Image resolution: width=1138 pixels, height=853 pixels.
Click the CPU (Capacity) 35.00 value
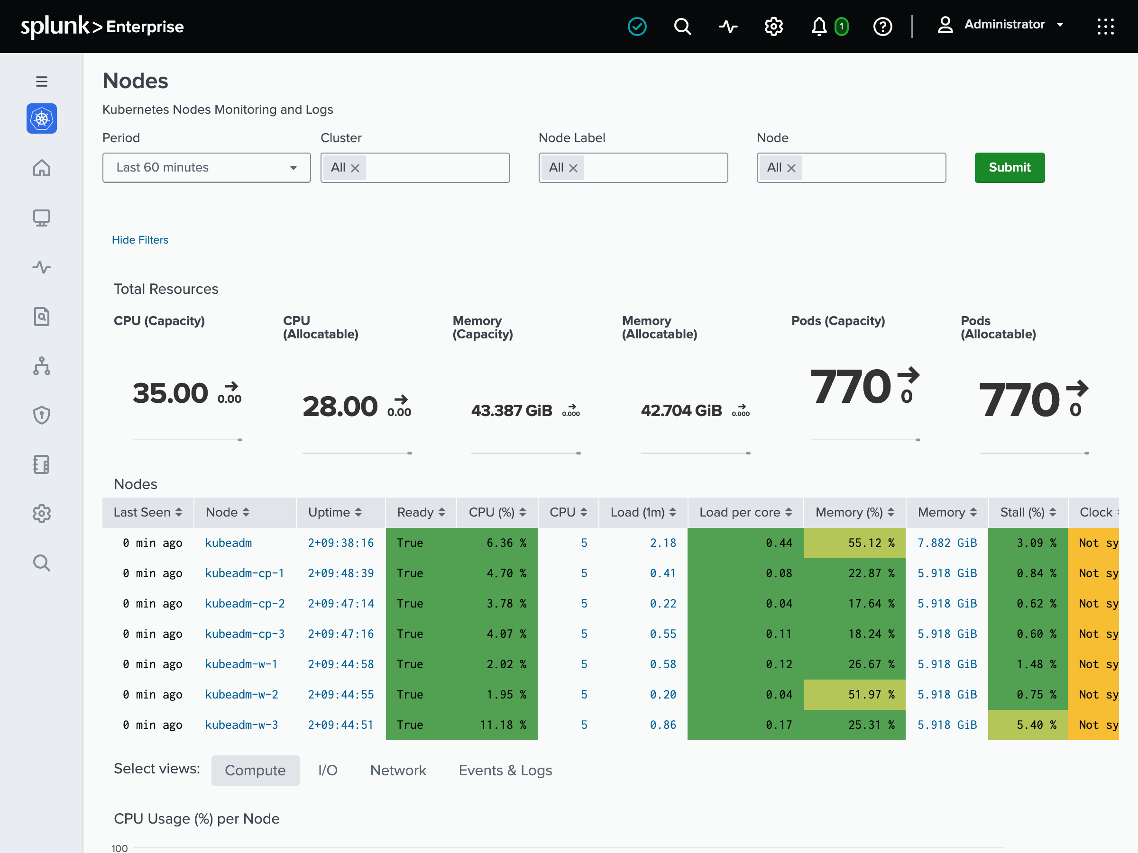[x=170, y=393]
